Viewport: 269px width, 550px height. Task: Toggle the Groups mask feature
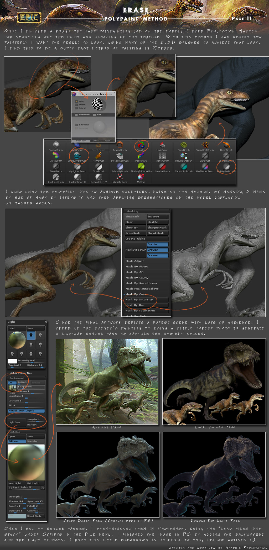tap(157, 250)
